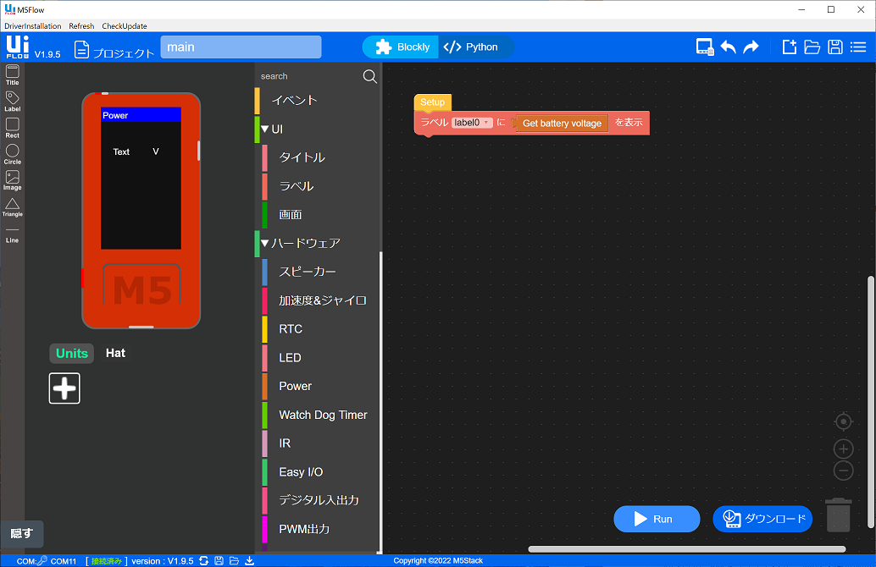Screen dimensions: 876x567
Task: Open the device manager screen icon
Action: point(705,47)
